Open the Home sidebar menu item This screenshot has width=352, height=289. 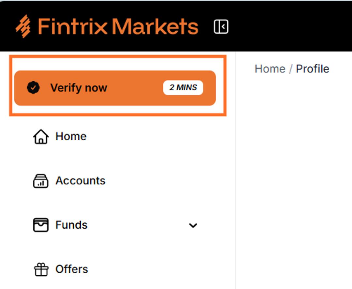[x=115, y=136]
